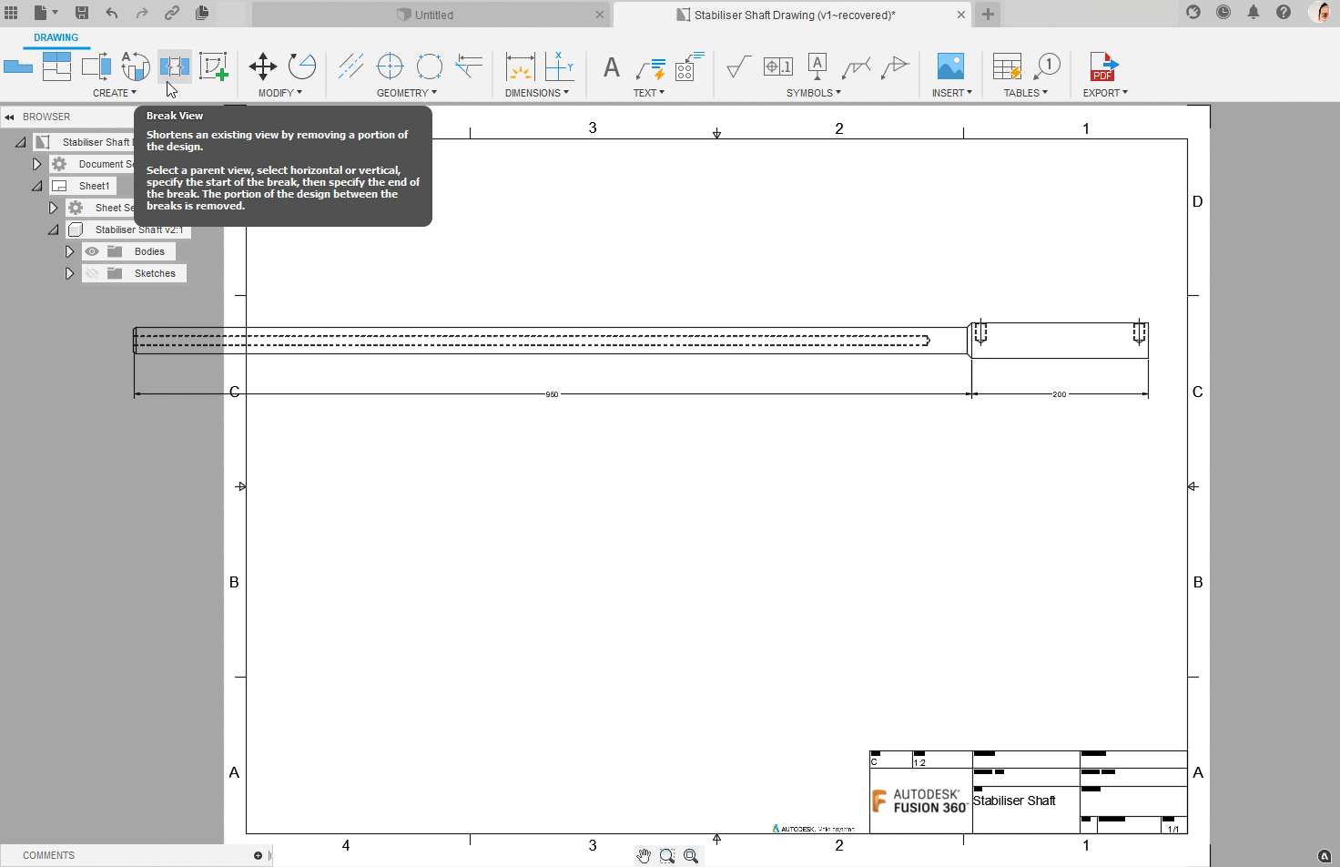Screen dimensions: 1340x867
Task: Click the Move tool in Modify
Action: [x=263, y=66]
